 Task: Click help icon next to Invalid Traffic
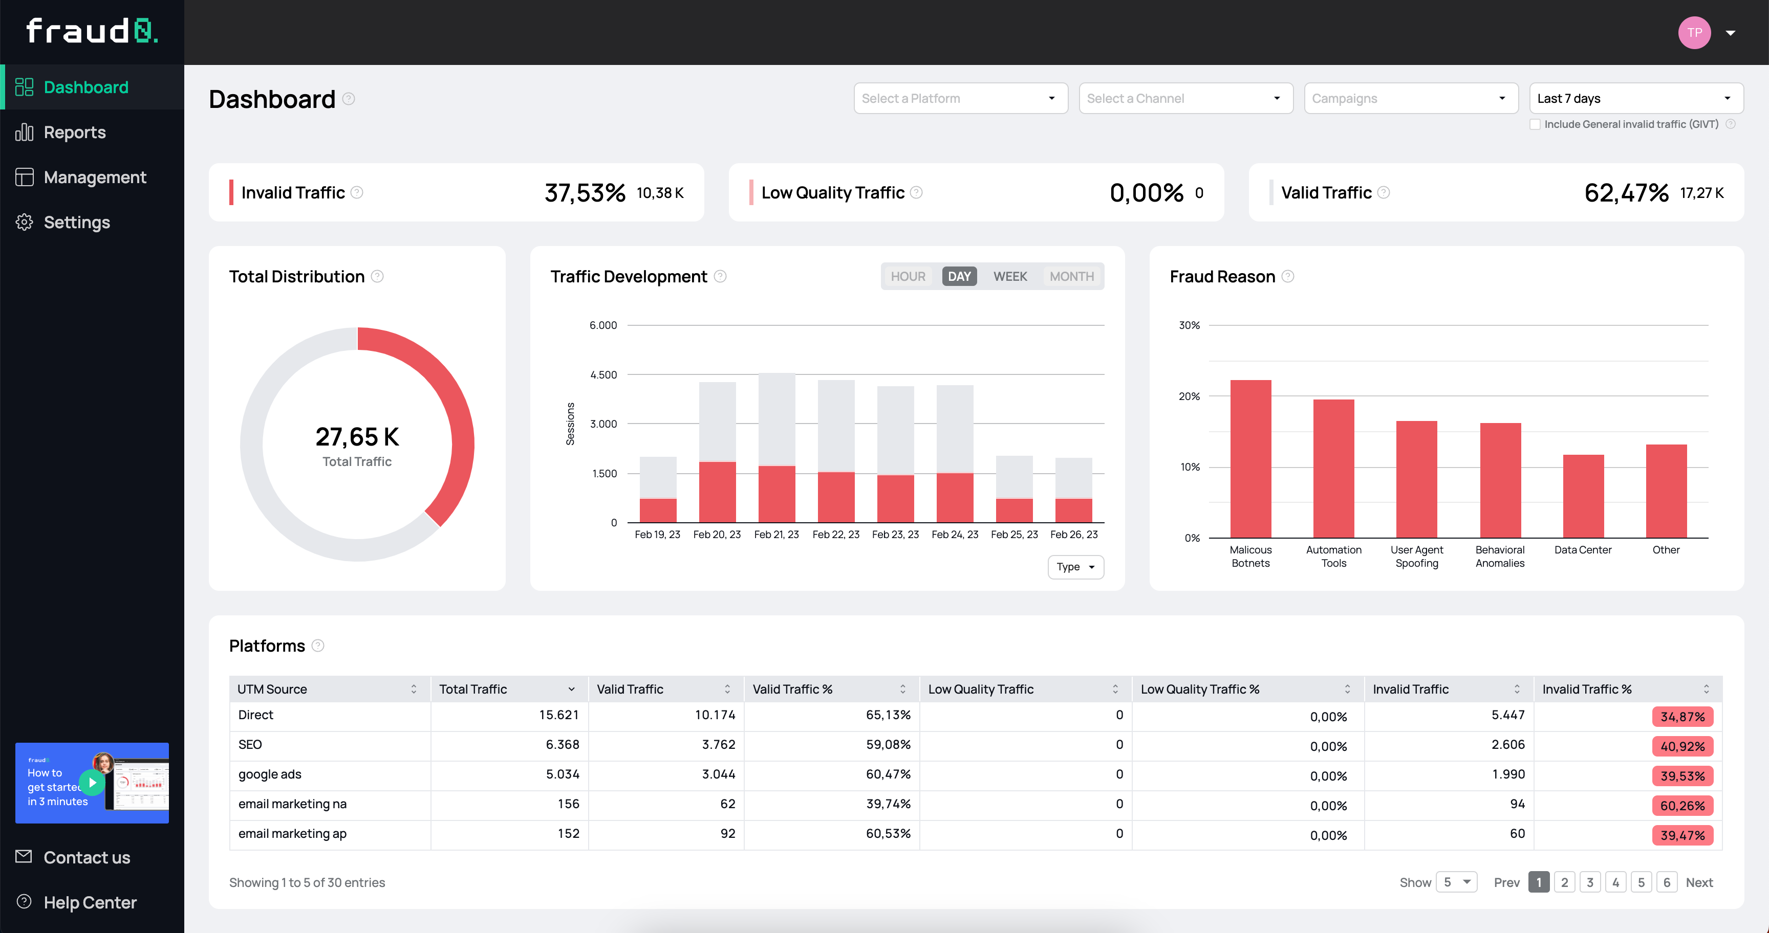(357, 193)
